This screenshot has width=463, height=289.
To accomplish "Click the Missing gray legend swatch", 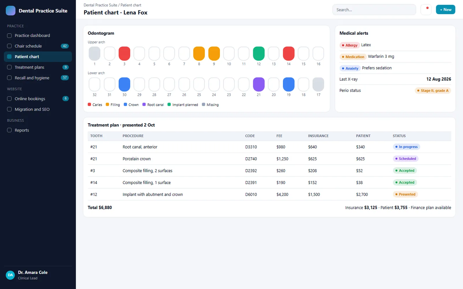I will (203, 105).
